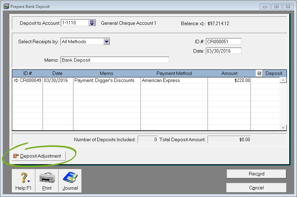Click the Number of Deposits Included field
The height and width of the screenshot is (197, 297).
click(148, 139)
